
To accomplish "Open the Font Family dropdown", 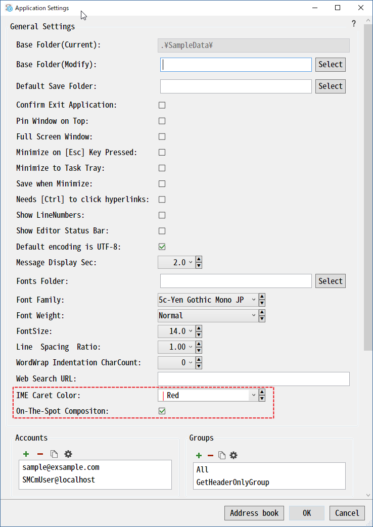I will pyautogui.click(x=208, y=300).
